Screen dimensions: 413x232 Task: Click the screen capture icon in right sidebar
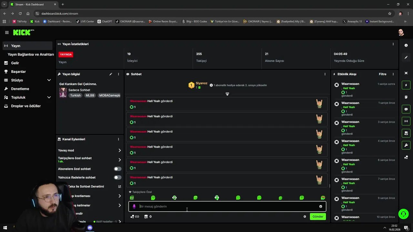coord(406,73)
